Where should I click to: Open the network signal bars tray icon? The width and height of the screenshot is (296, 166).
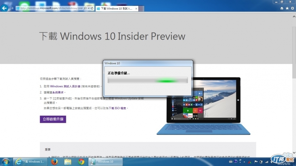266,162
